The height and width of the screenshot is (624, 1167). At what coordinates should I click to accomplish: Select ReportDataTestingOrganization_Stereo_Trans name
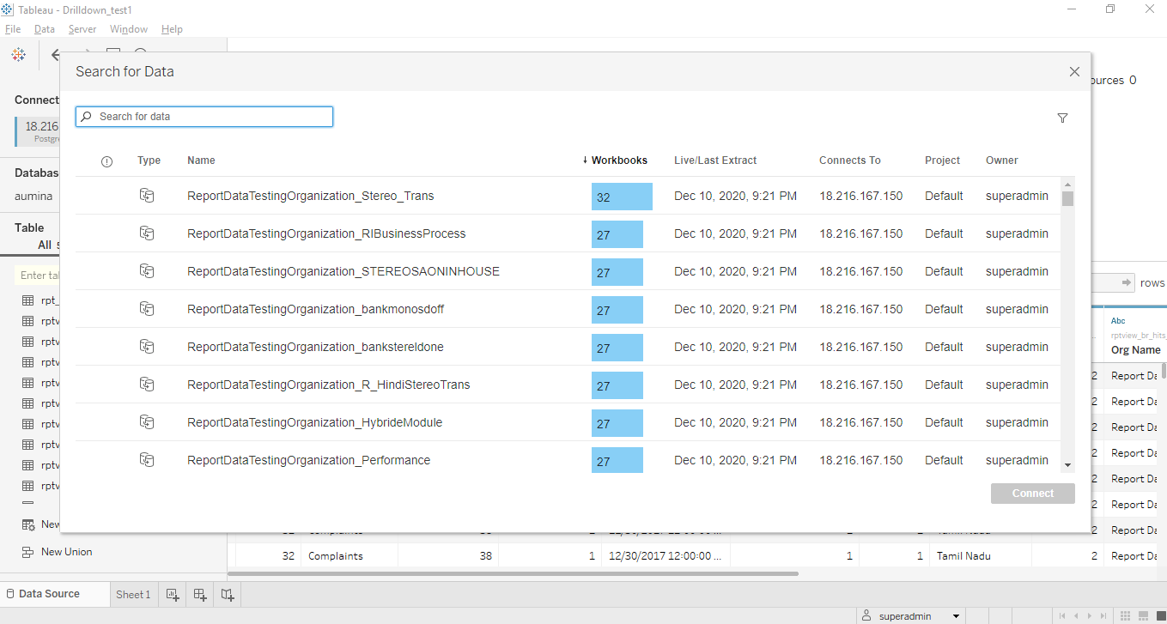pyautogui.click(x=311, y=196)
